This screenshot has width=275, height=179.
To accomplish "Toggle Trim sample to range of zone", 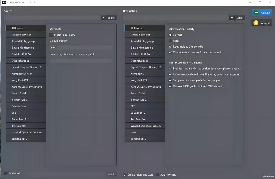I will pos(170,52).
